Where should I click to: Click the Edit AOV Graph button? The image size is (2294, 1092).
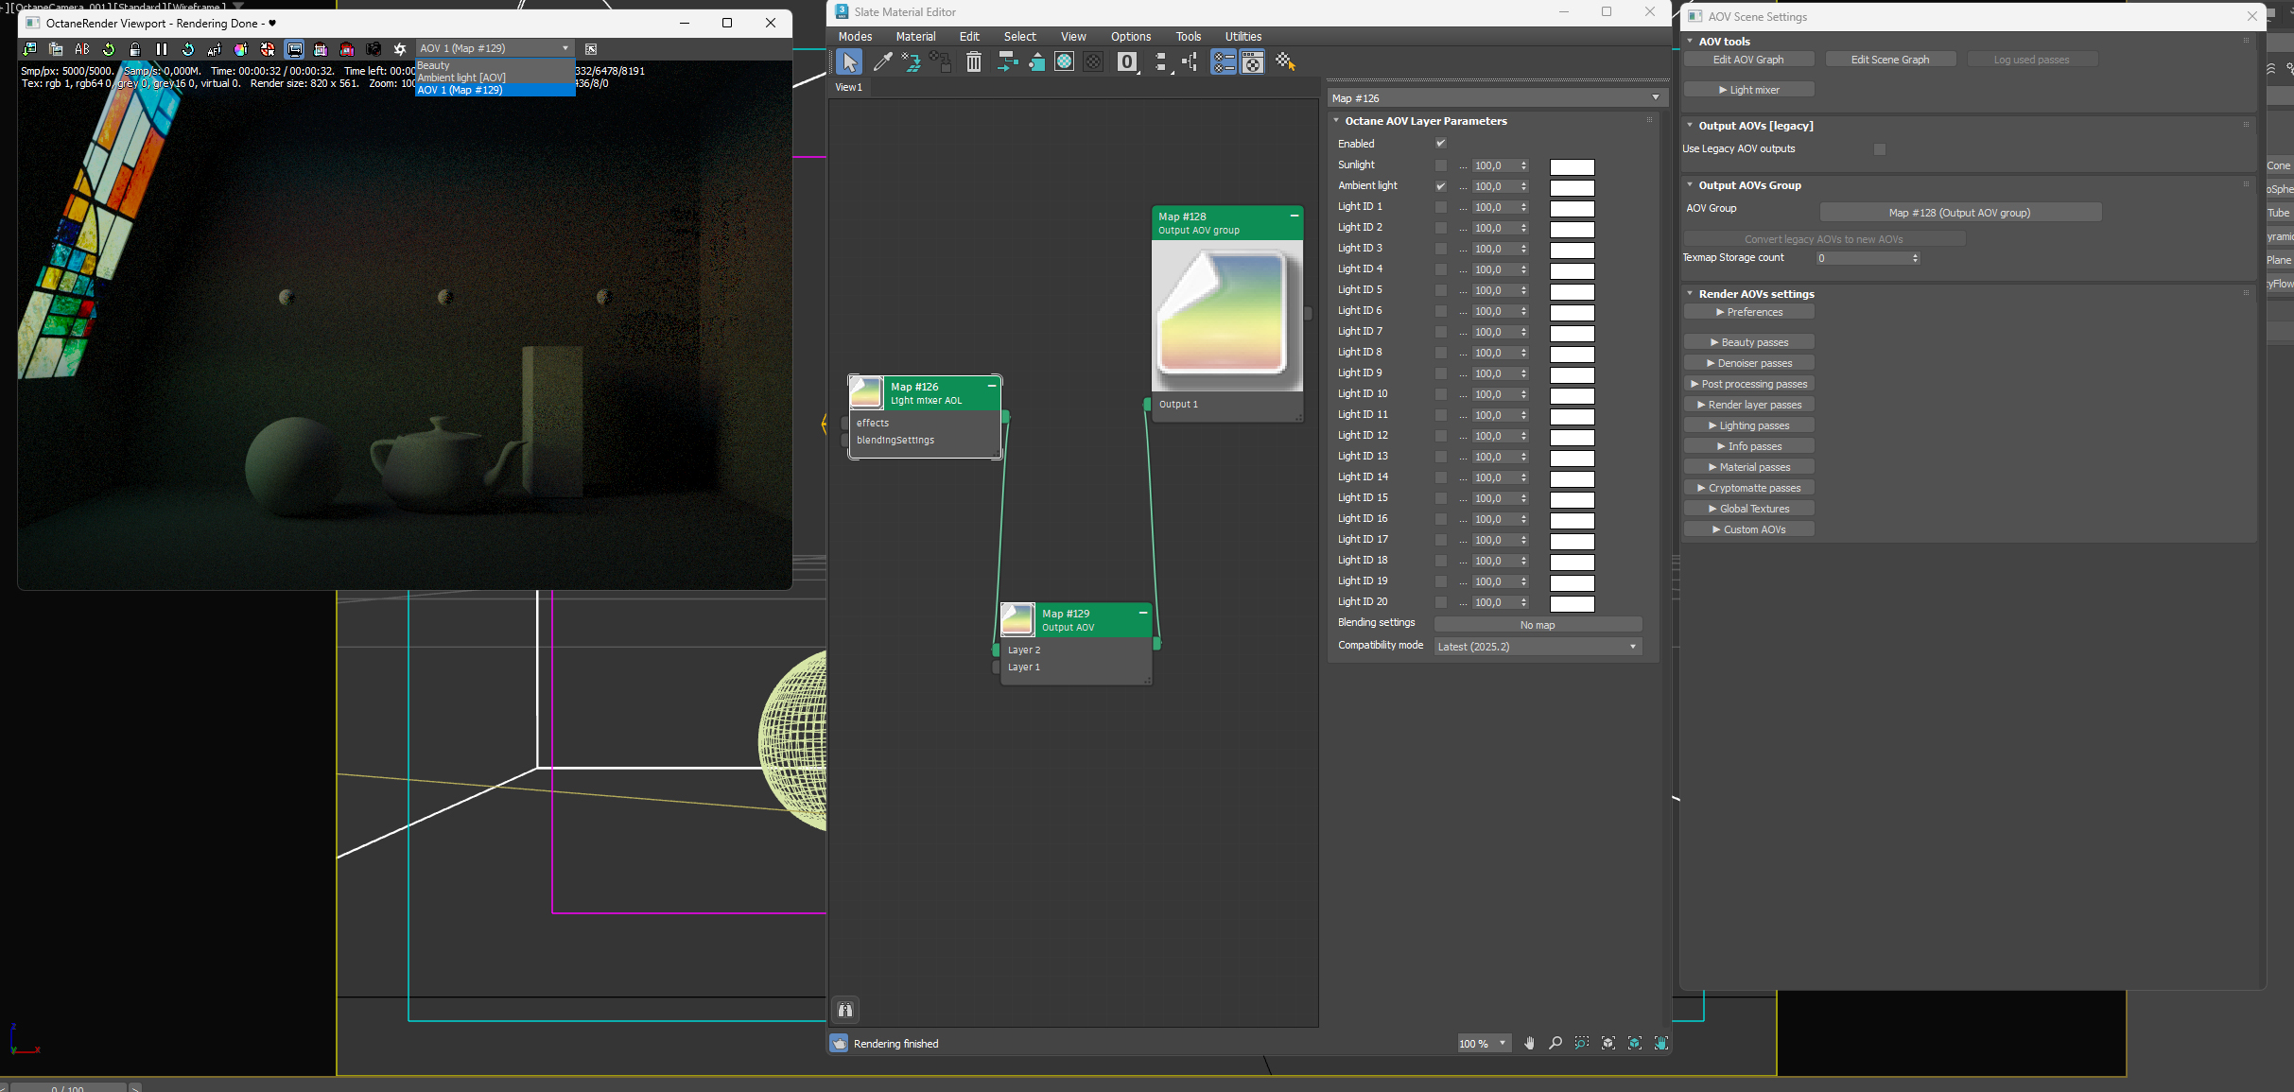click(1747, 60)
